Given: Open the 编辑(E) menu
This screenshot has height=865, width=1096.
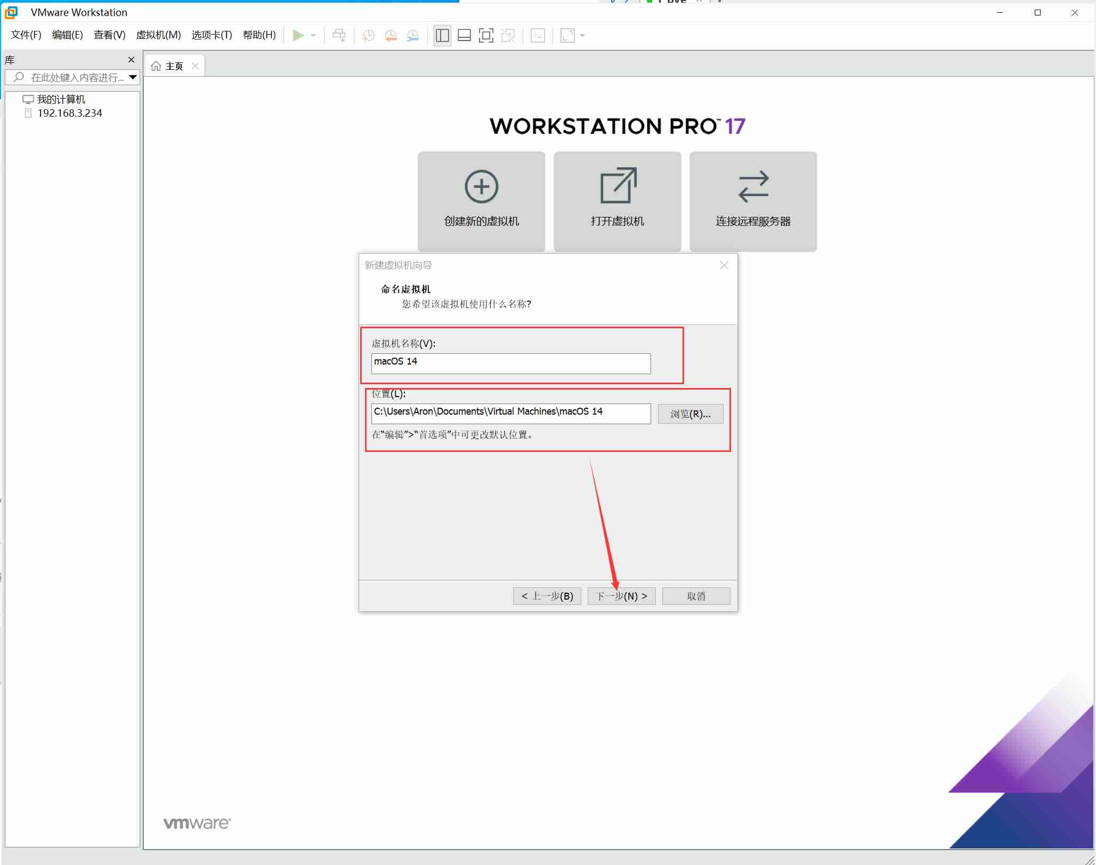Looking at the screenshot, I should (x=68, y=35).
